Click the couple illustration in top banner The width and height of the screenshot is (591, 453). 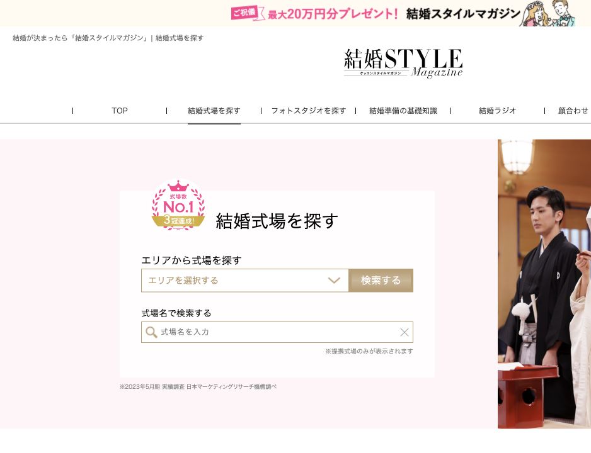[548, 13]
